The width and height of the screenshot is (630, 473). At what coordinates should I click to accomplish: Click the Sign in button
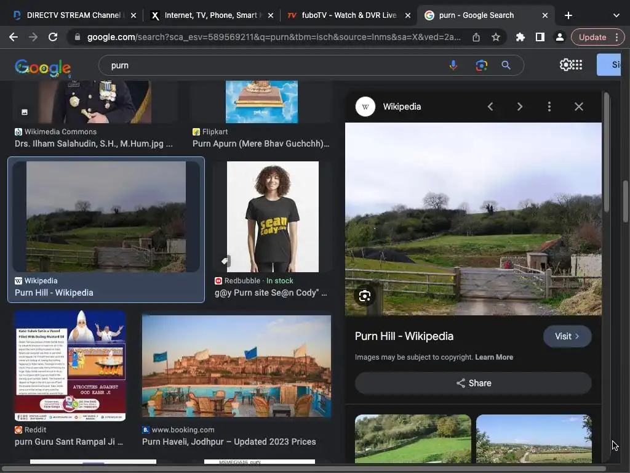609,65
